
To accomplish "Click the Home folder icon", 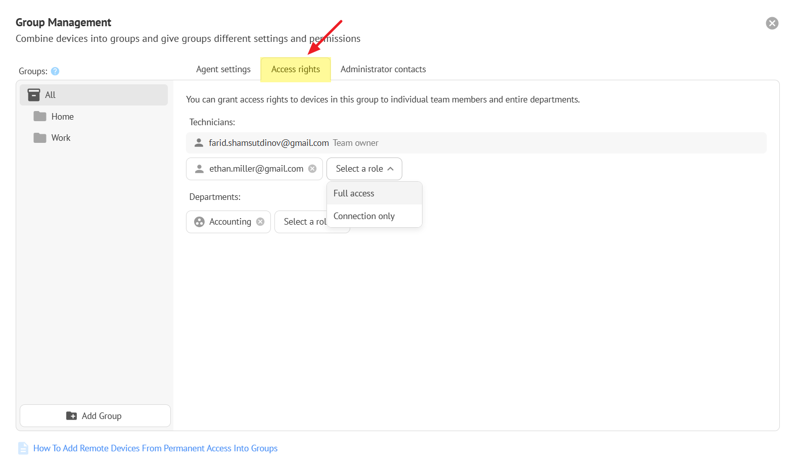I will coord(40,117).
